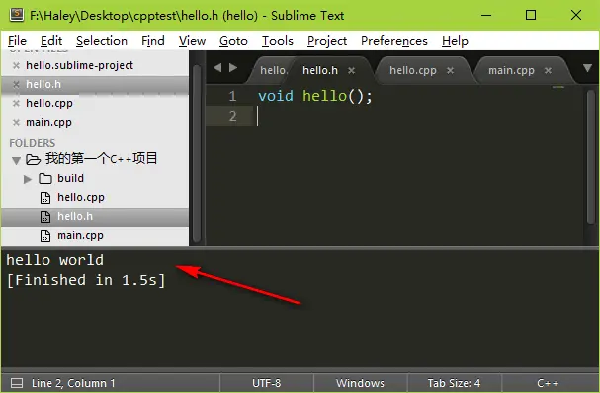The height and width of the screenshot is (393, 600).
Task: Click the [Finished in 1.5s] output text
Action: tap(86, 280)
